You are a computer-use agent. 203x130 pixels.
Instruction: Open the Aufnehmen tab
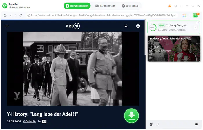point(105,6)
